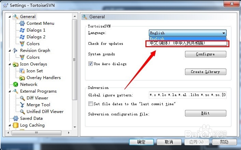Click the Revision Graph icon
241x150 pixels.
coord(15,51)
